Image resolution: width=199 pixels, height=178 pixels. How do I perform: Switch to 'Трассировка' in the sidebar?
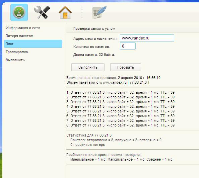click(17, 52)
